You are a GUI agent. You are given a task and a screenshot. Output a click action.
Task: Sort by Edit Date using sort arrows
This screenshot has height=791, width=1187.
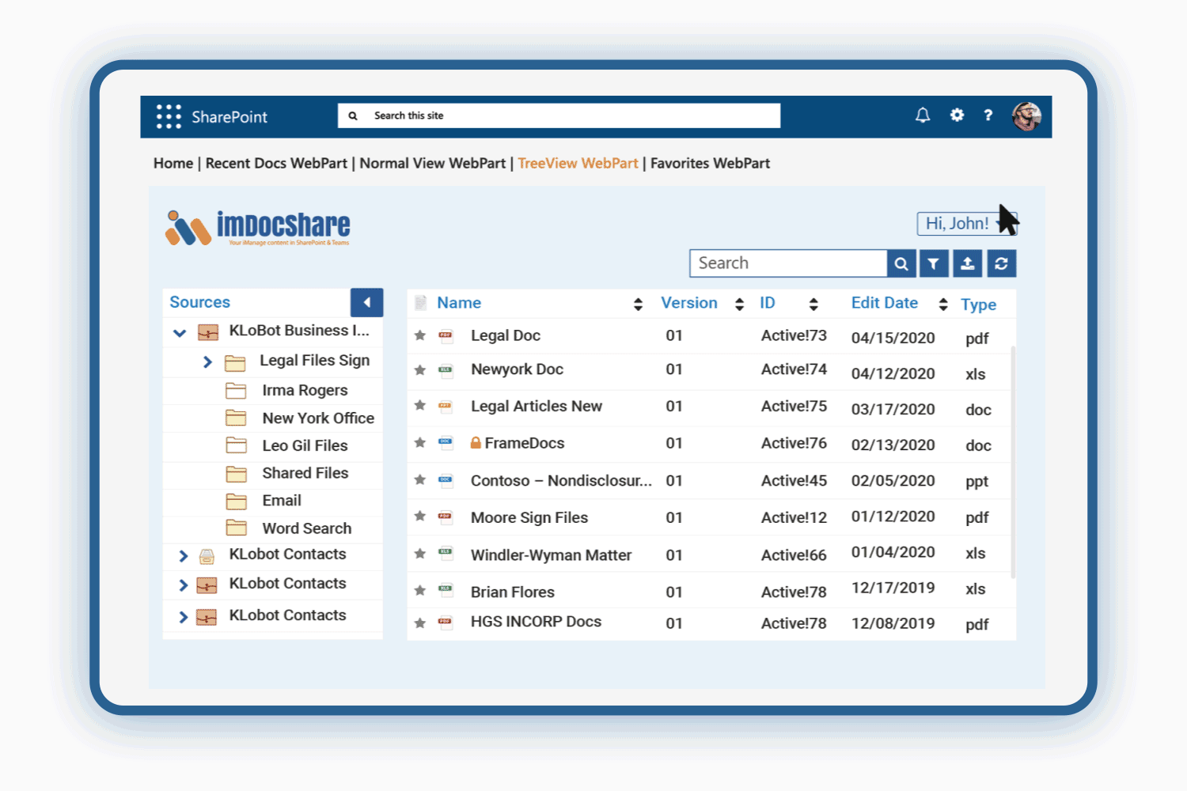coord(942,305)
